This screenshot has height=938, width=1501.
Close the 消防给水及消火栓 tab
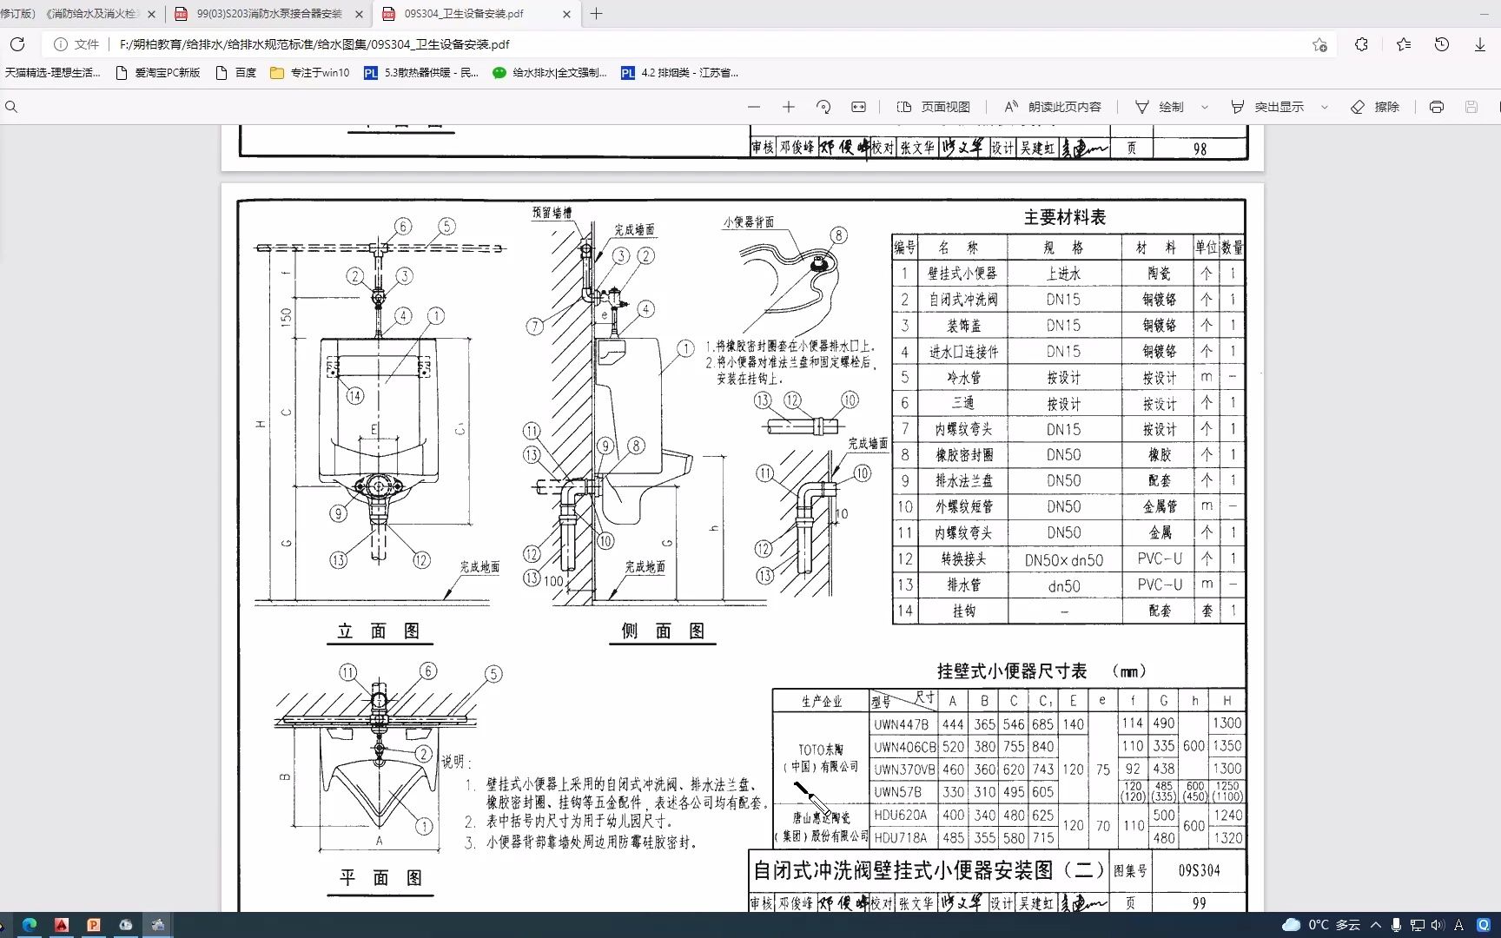151,14
